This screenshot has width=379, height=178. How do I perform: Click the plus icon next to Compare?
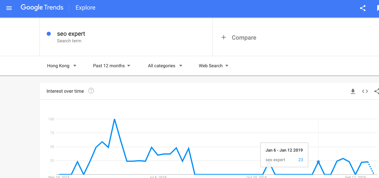pos(224,37)
